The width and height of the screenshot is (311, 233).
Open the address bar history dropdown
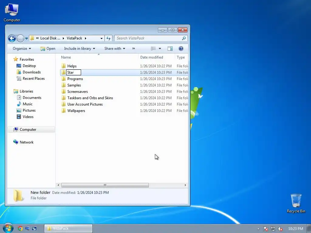[x=101, y=38]
